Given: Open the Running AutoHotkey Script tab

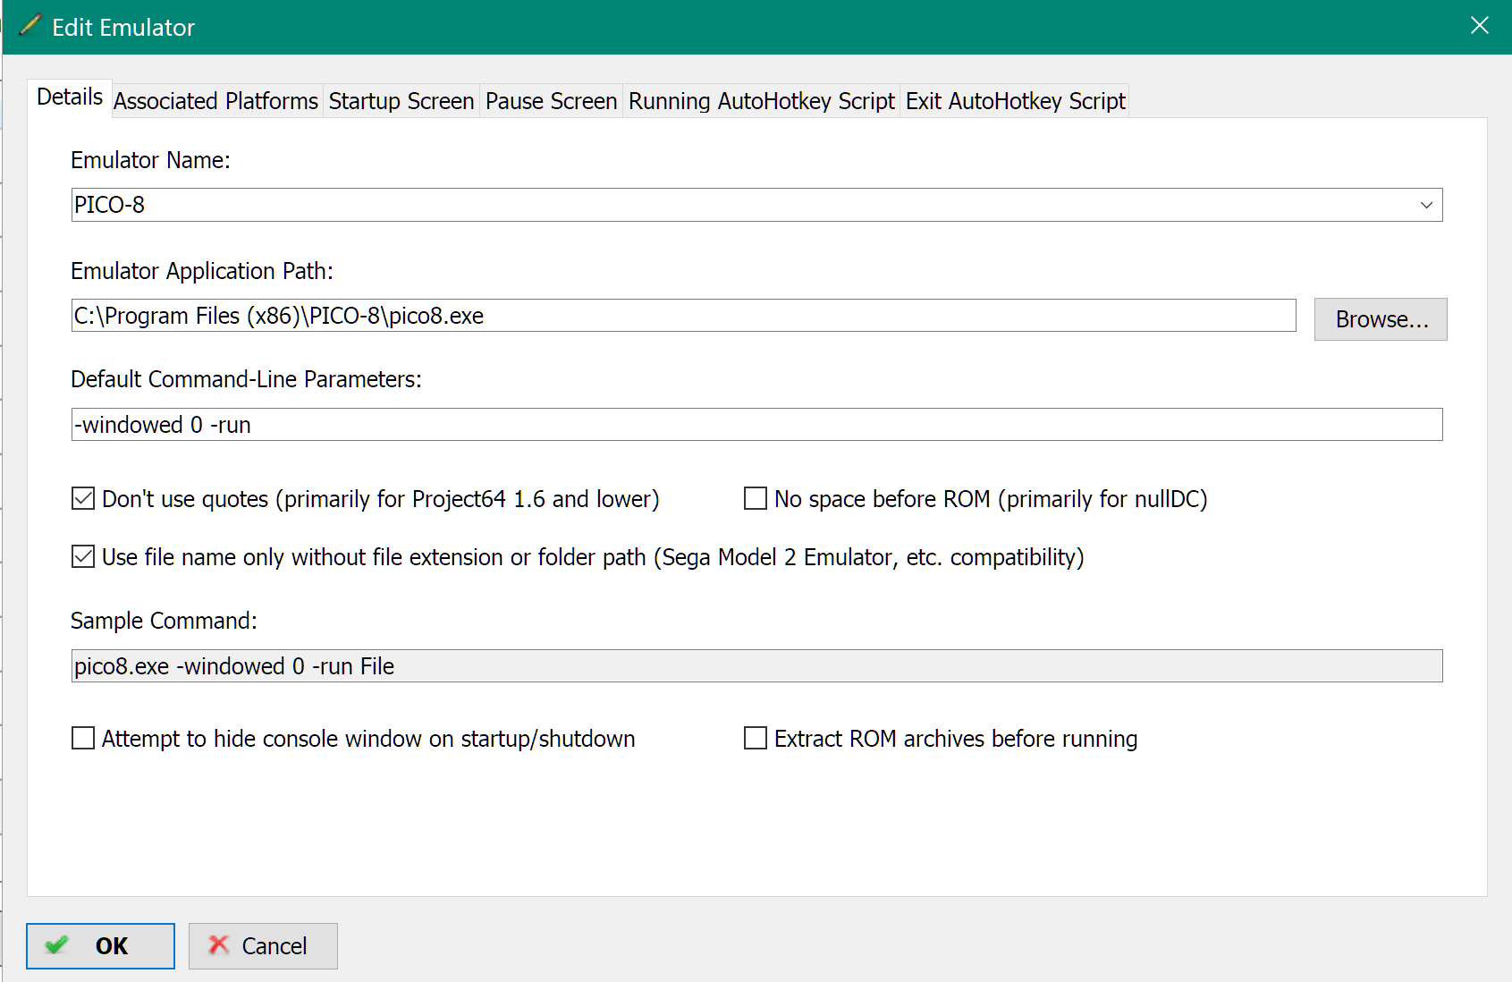Looking at the screenshot, I should click(x=762, y=101).
